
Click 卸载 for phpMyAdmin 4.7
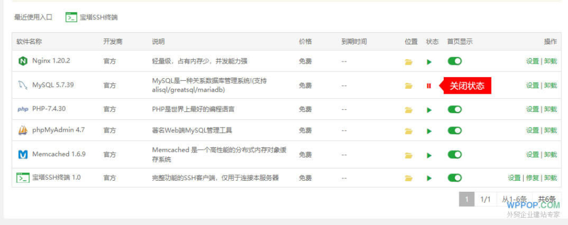(x=550, y=130)
